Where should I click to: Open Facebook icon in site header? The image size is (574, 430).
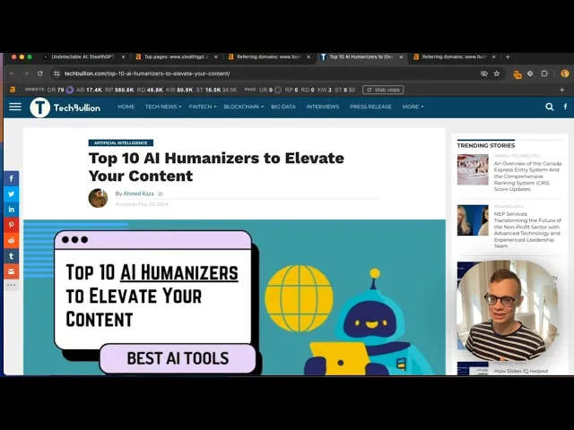click(566, 107)
